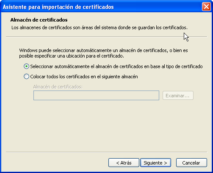
Task: Choose the 'Colocar todos los certificados' radio button
Action: tap(26, 77)
